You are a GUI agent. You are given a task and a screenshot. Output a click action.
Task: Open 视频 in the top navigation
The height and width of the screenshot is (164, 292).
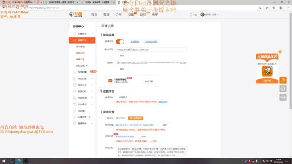coord(131,15)
